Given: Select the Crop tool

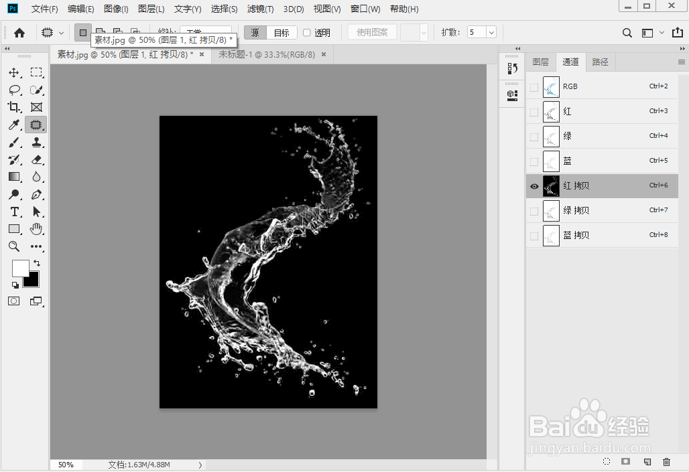Looking at the screenshot, I should [14, 107].
